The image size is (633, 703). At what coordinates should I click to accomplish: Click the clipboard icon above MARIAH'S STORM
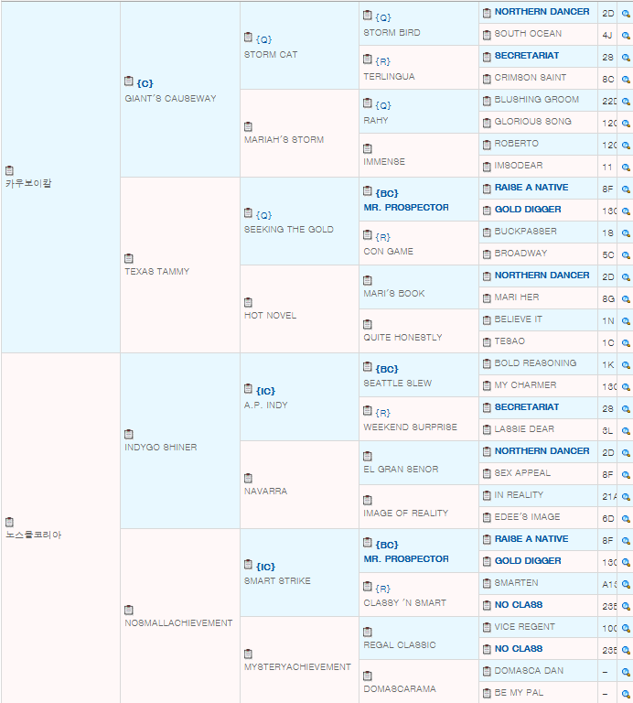point(248,126)
